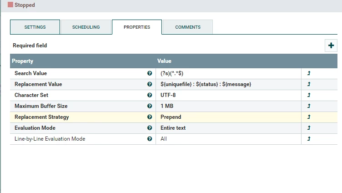The height and width of the screenshot is (193, 342).
Task: Click the Required field label
Action: coord(30,46)
